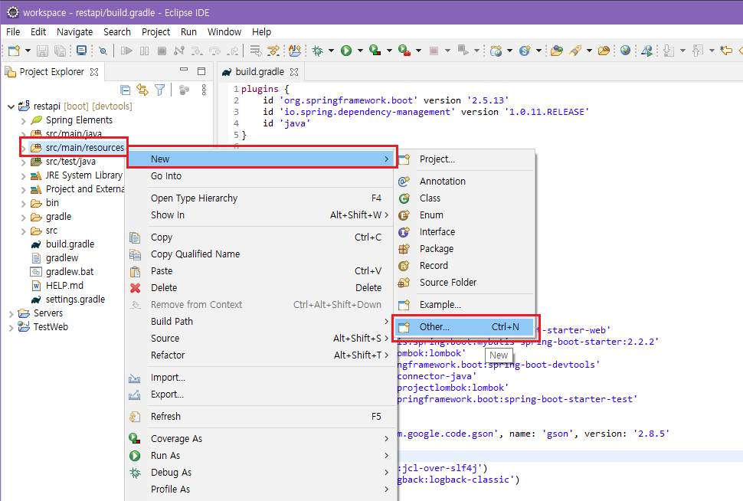Click the New Spring Starter icon
Image resolution: width=743 pixels, height=501 pixels.
pyautogui.click(x=525, y=51)
